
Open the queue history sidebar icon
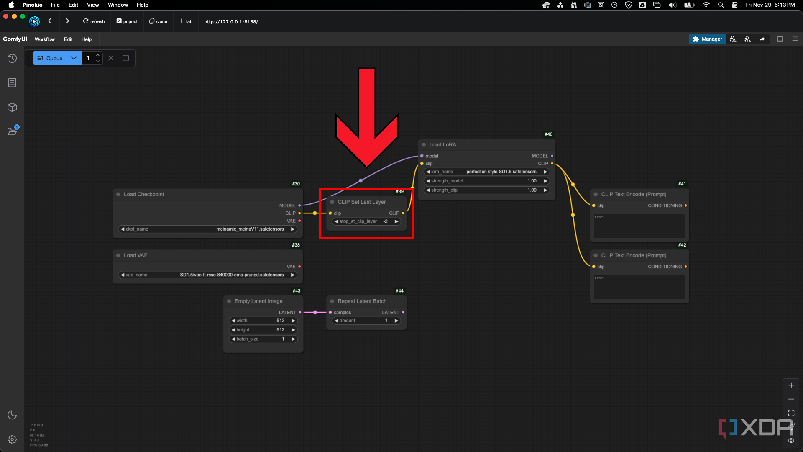12,58
